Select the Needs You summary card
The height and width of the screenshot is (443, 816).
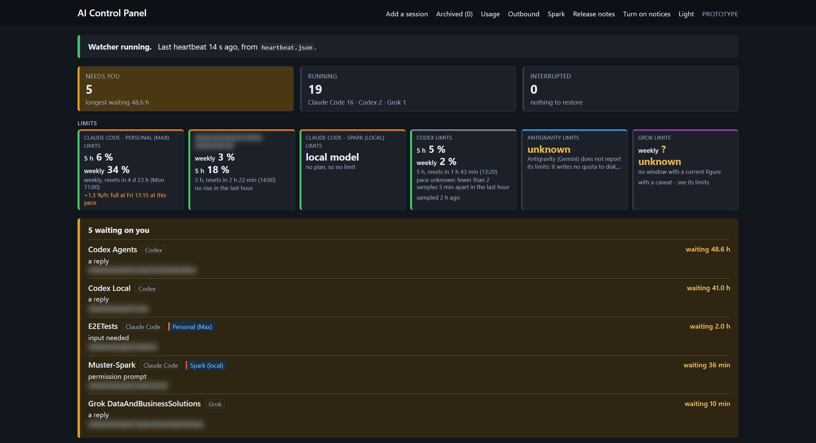click(x=186, y=89)
